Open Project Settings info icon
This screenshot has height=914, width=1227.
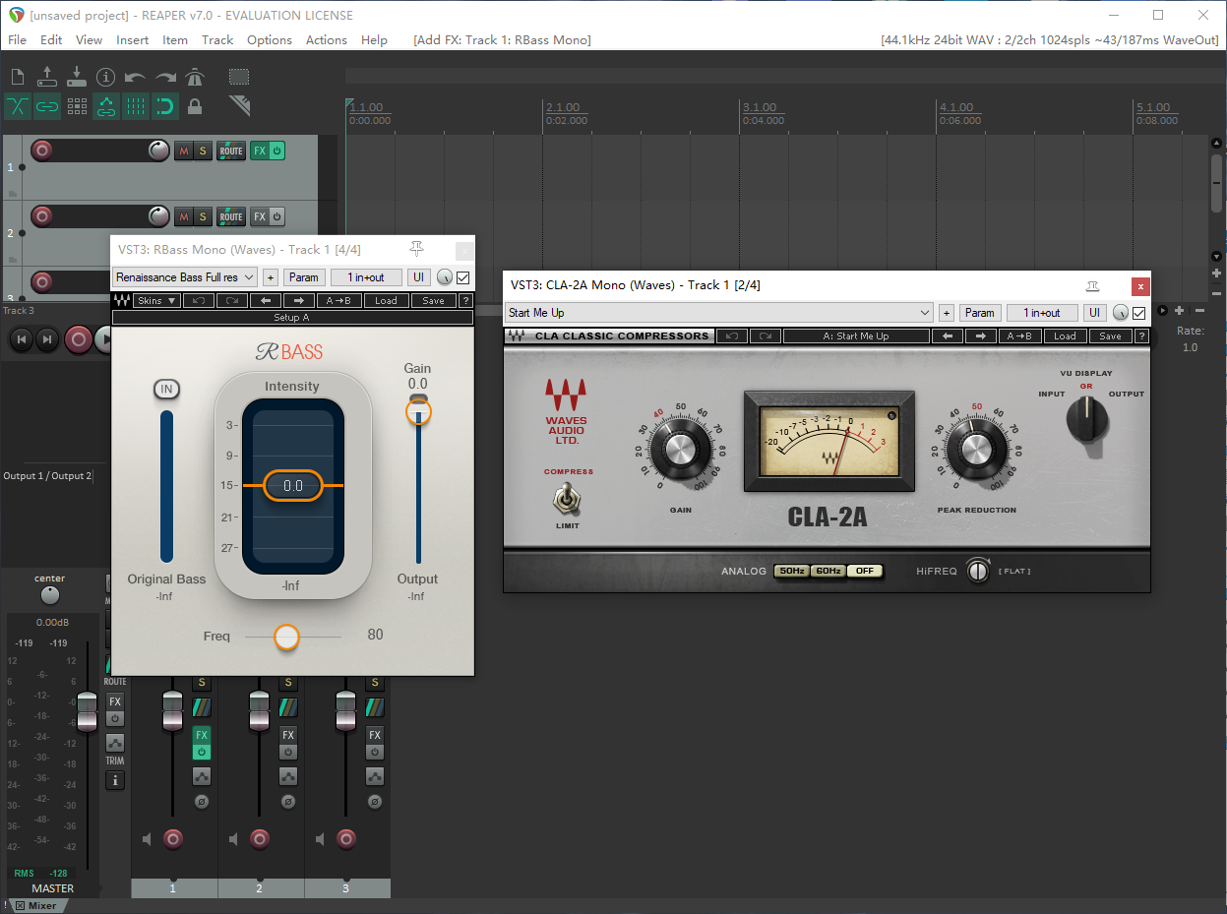coord(106,77)
